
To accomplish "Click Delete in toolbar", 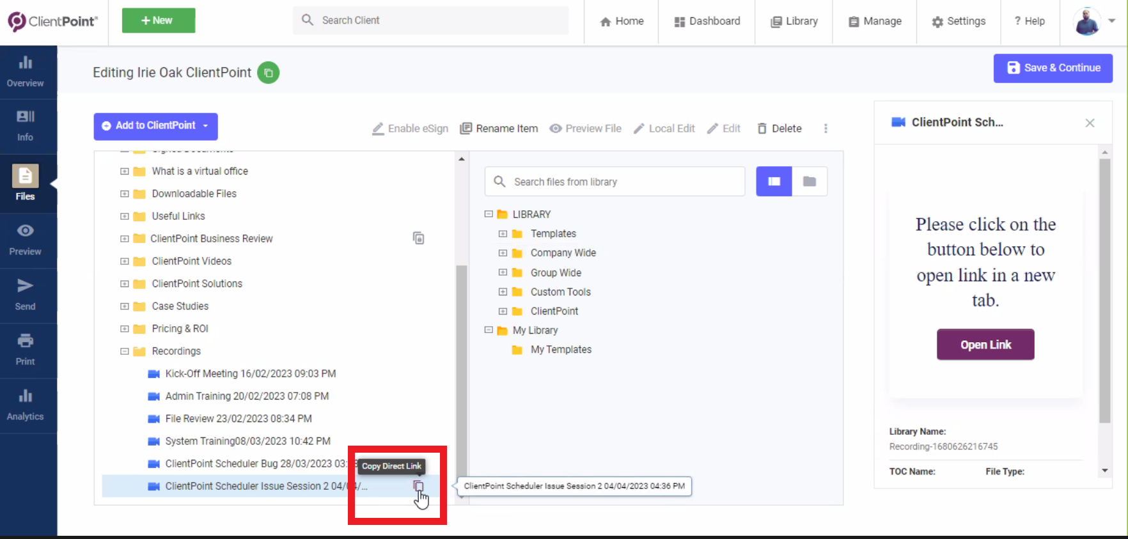I will (779, 129).
